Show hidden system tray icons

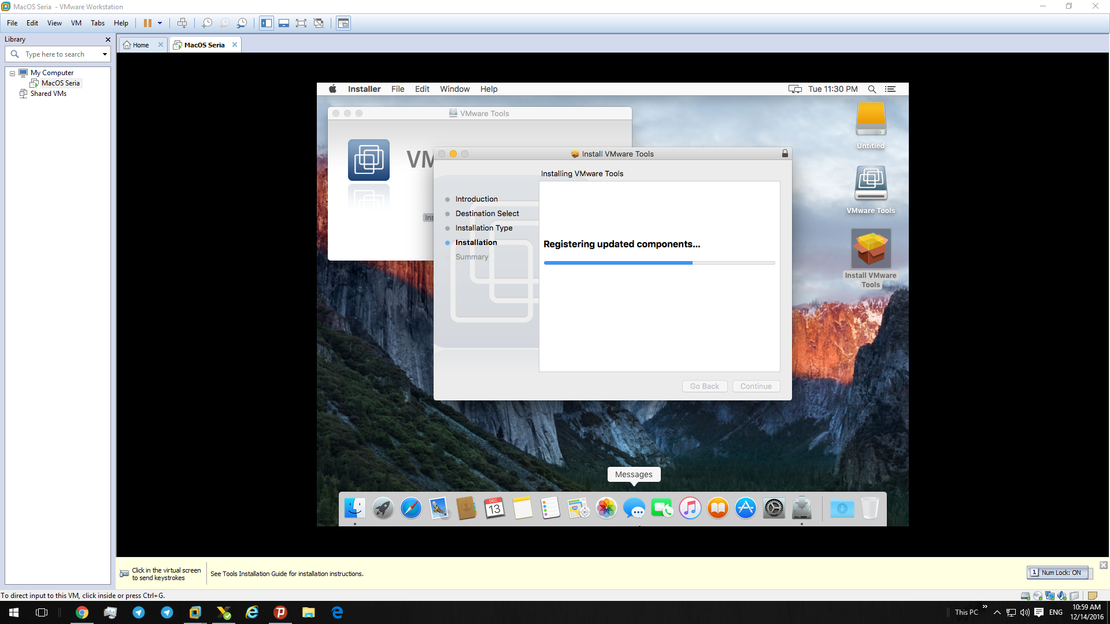[x=997, y=612]
